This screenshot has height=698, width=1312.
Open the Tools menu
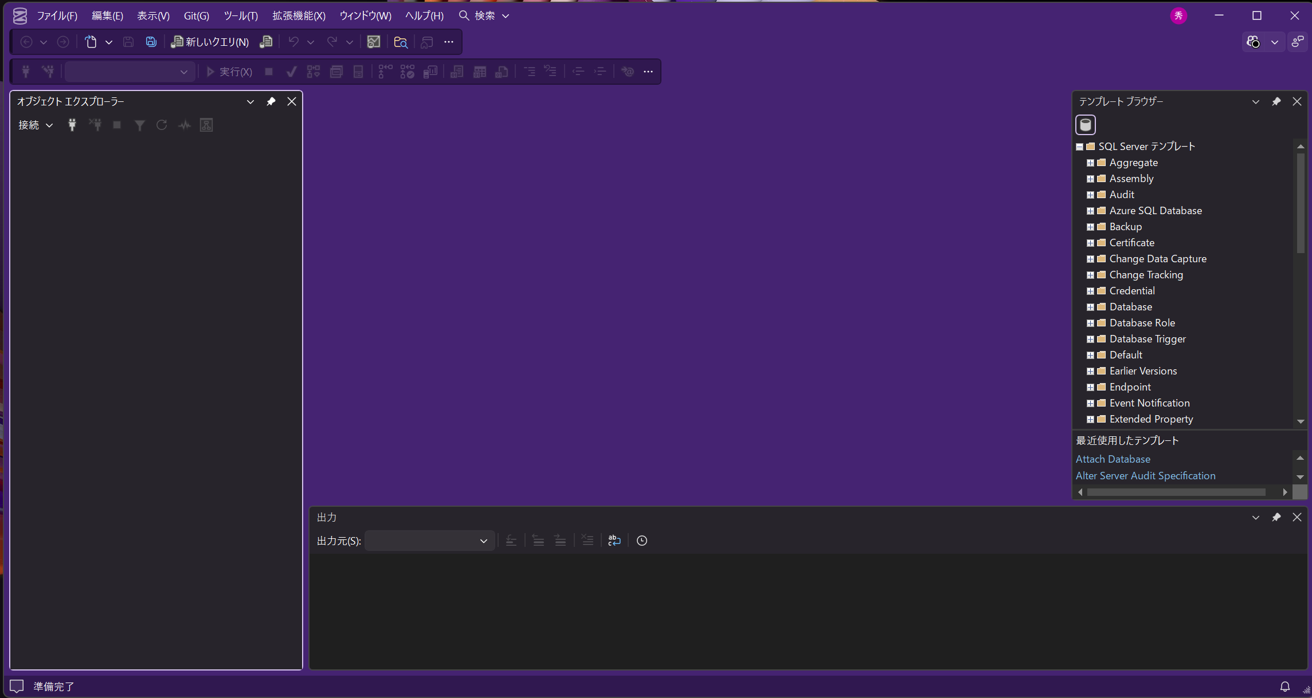coord(241,15)
